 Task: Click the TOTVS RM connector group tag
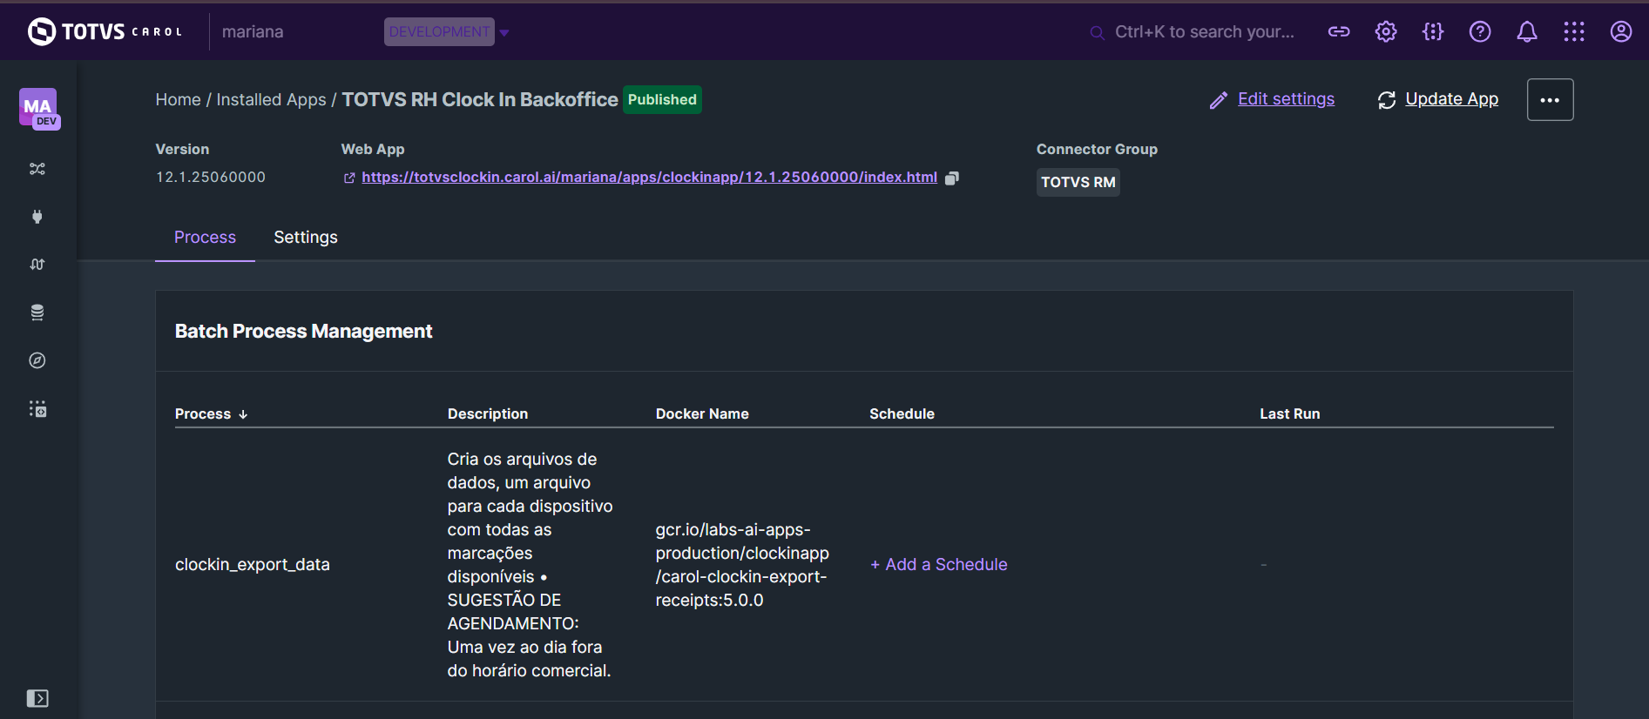(1078, 182)
